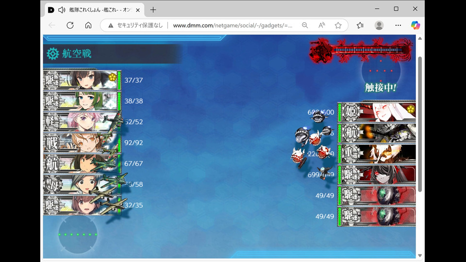Click the page vertical scrollbar thumb

[420, 124]
